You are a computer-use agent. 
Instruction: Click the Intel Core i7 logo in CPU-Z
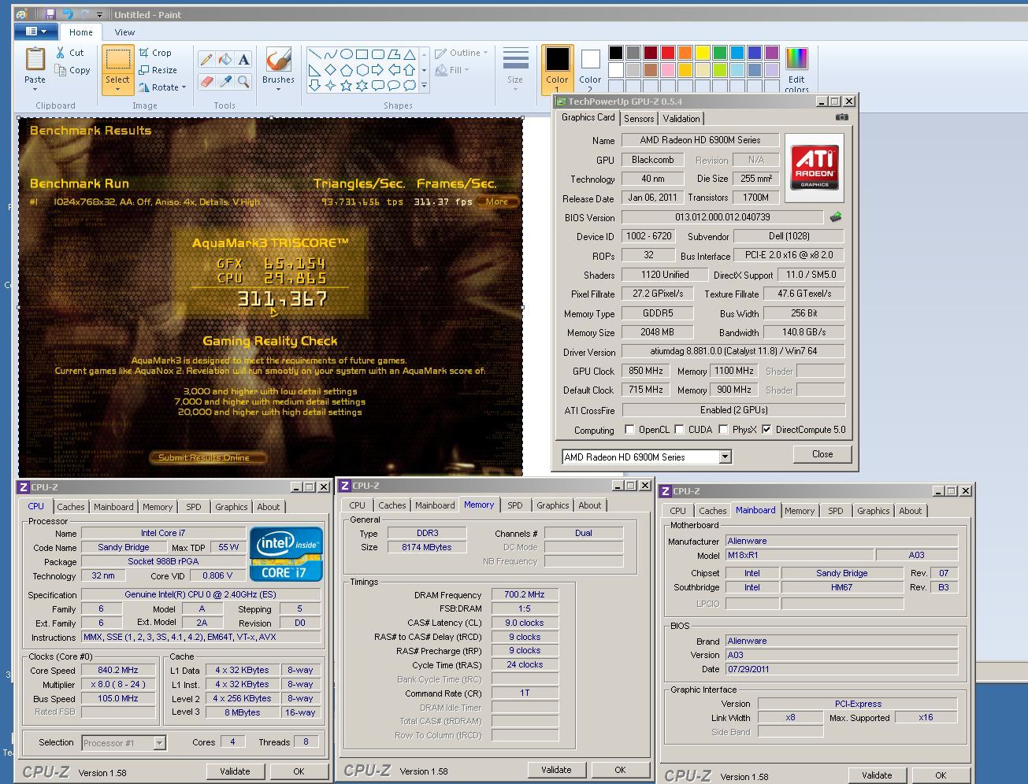tap(285, 554)
